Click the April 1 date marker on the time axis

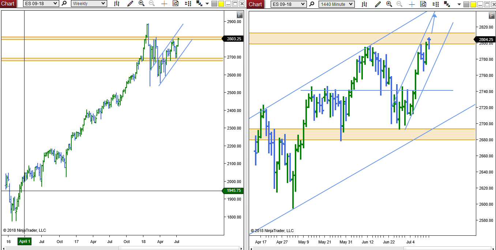[x=25, y=242]
